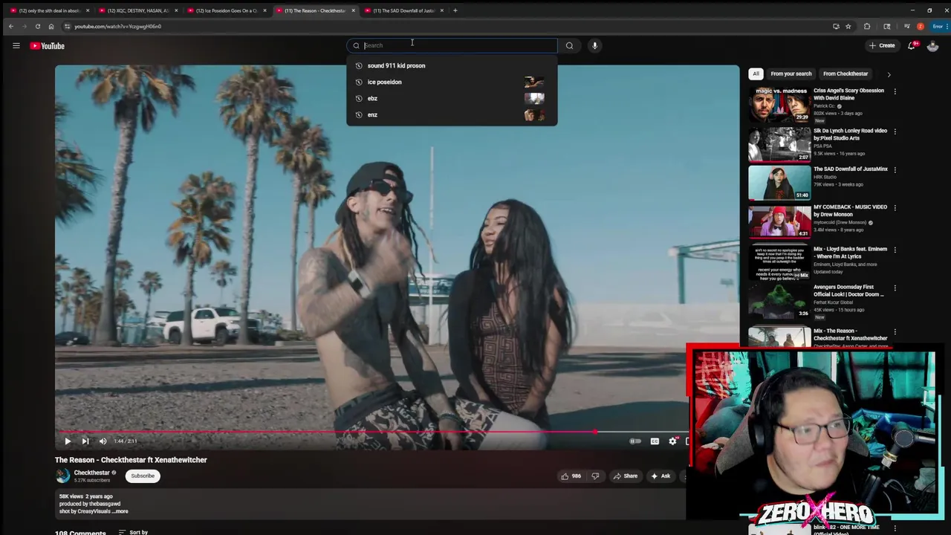Select suggestion 'enz'
The height and width of the screenshot is (535, 951).
pos(452,114)
